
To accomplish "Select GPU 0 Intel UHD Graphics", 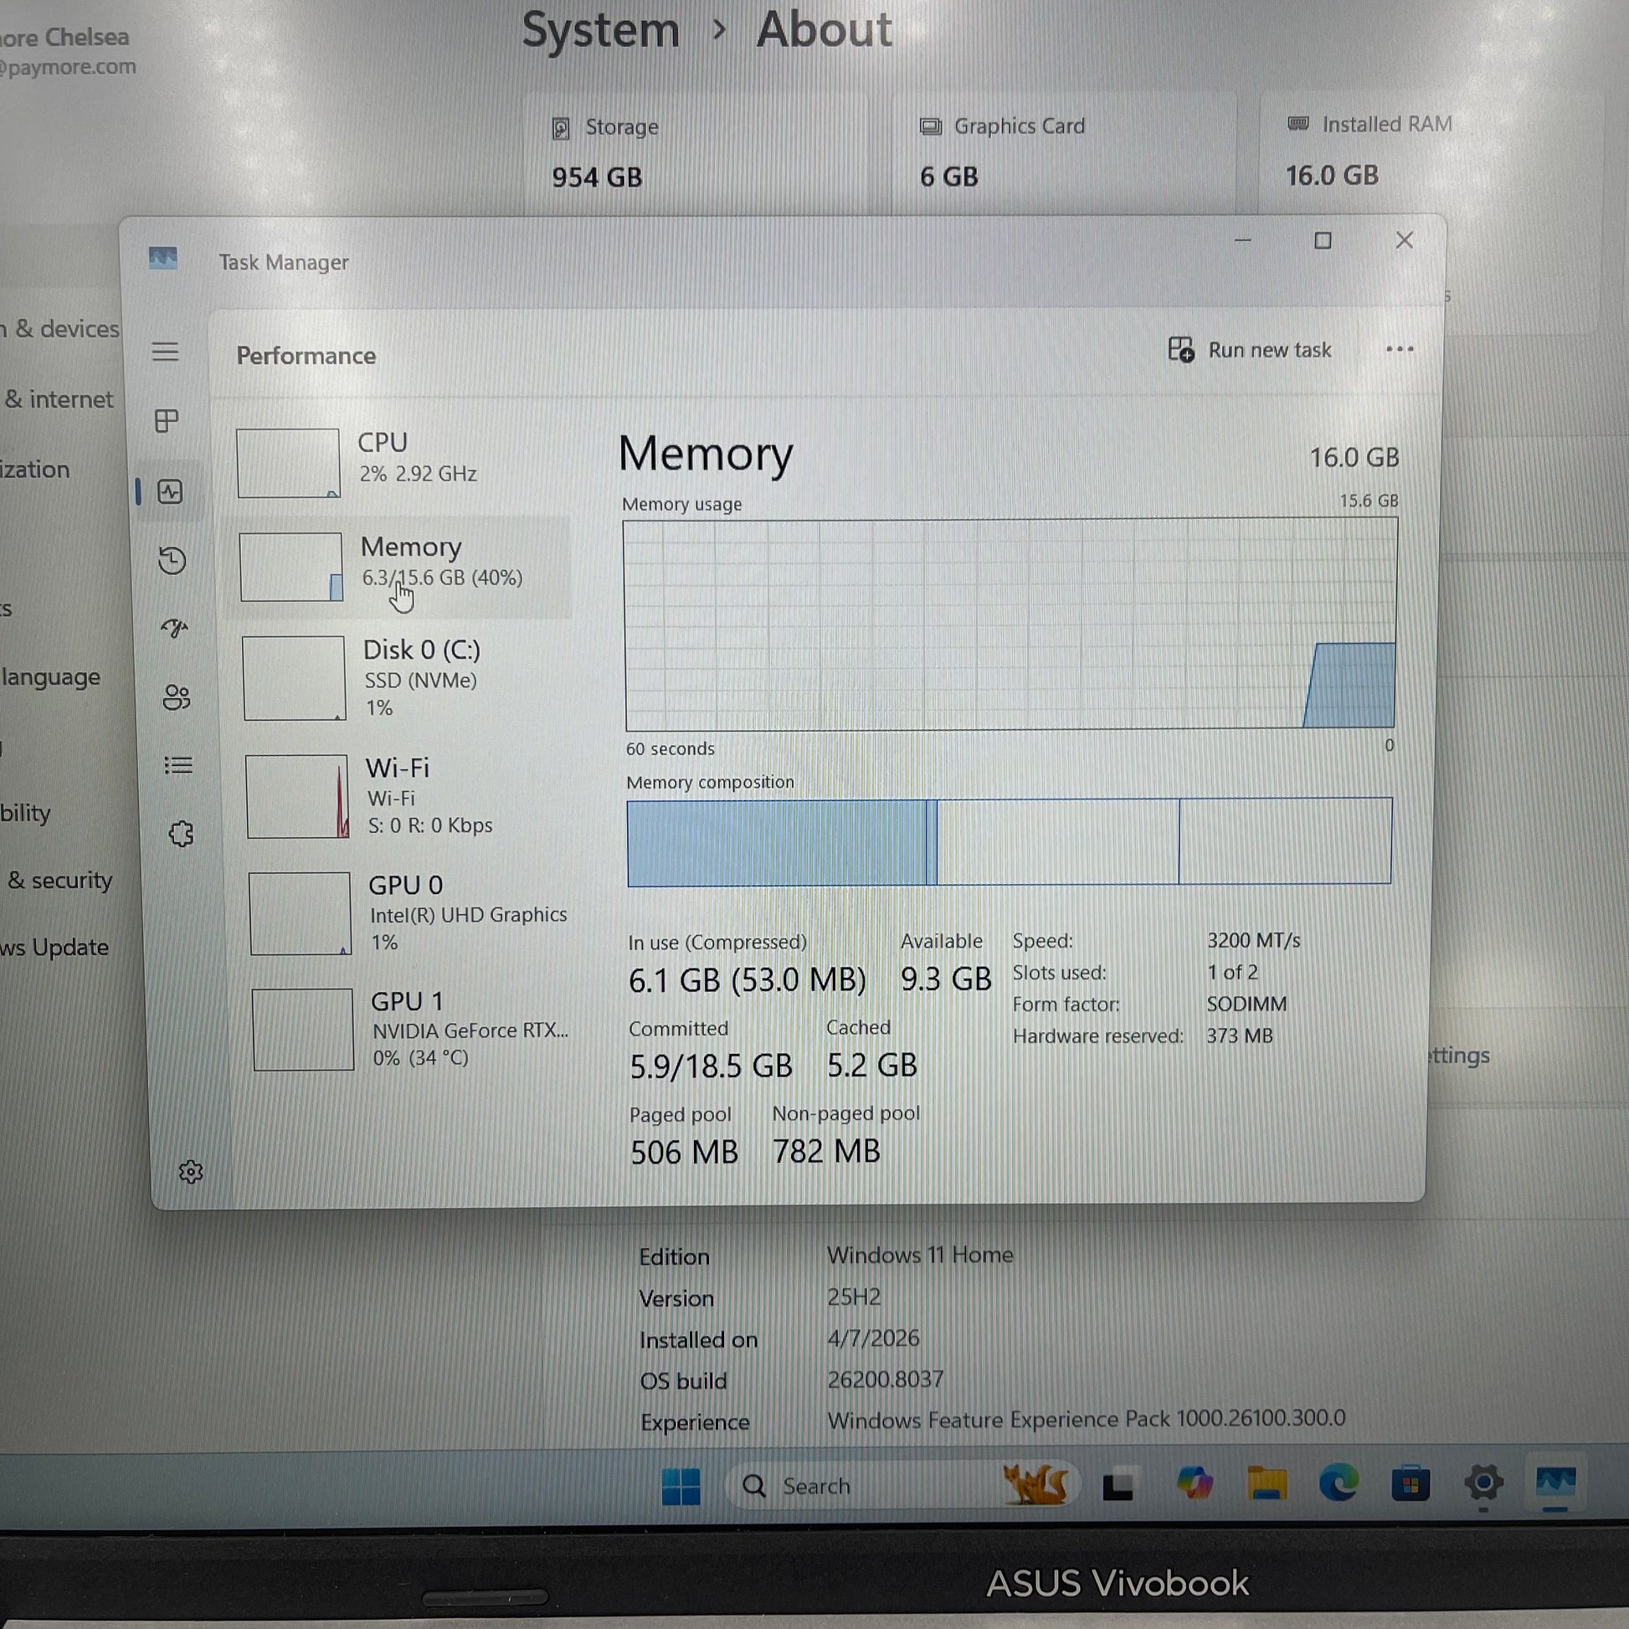I will click(409, 913).
